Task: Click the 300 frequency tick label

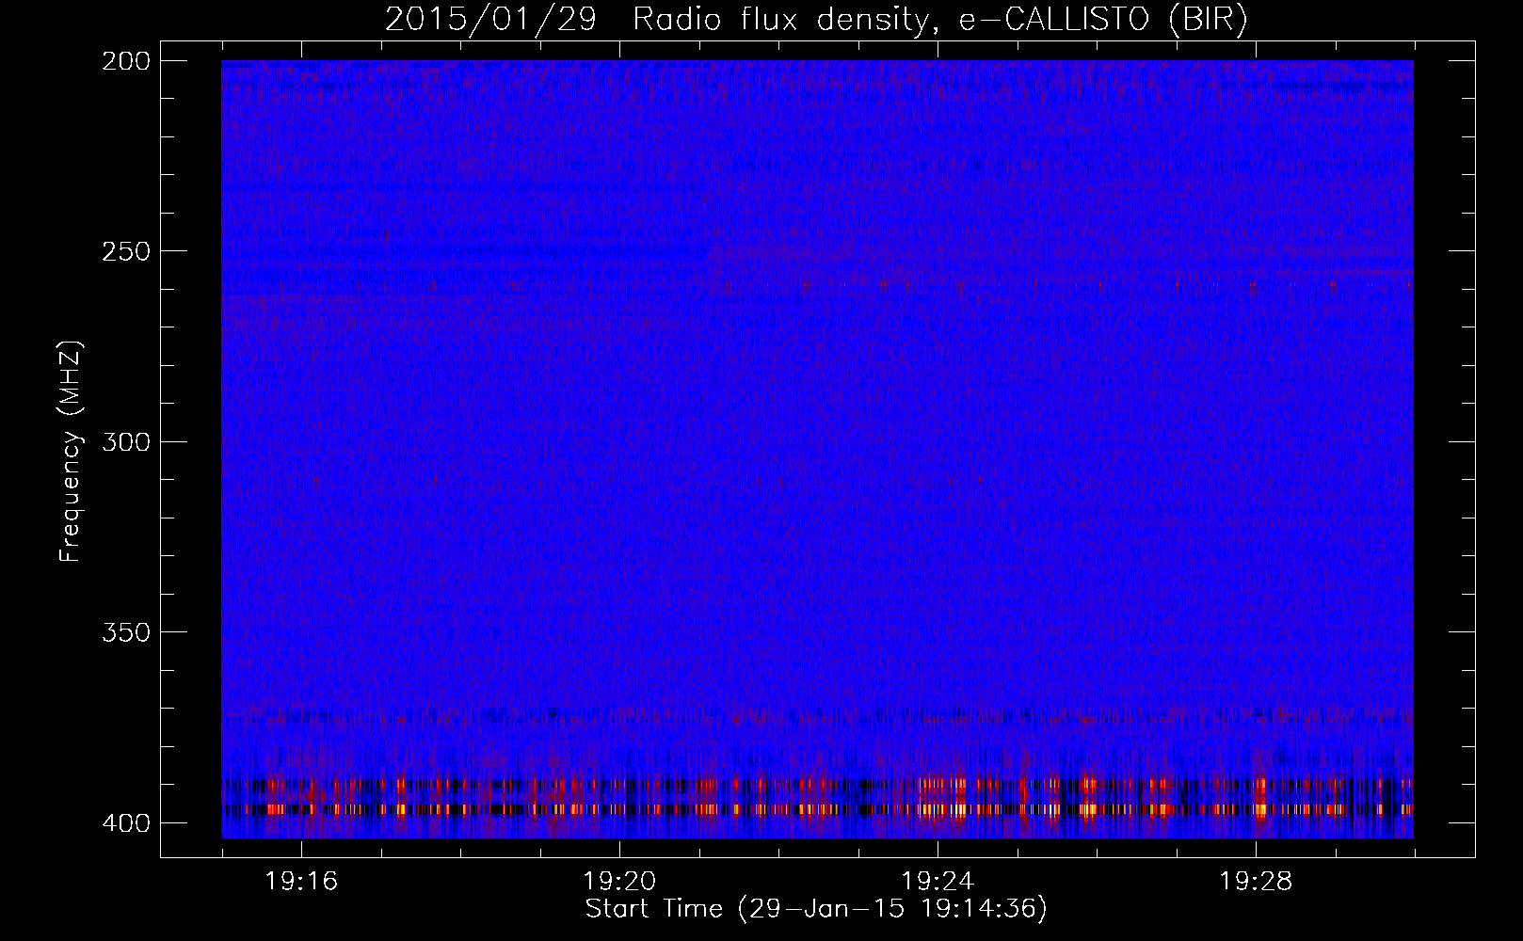Action: pos(125,442)
